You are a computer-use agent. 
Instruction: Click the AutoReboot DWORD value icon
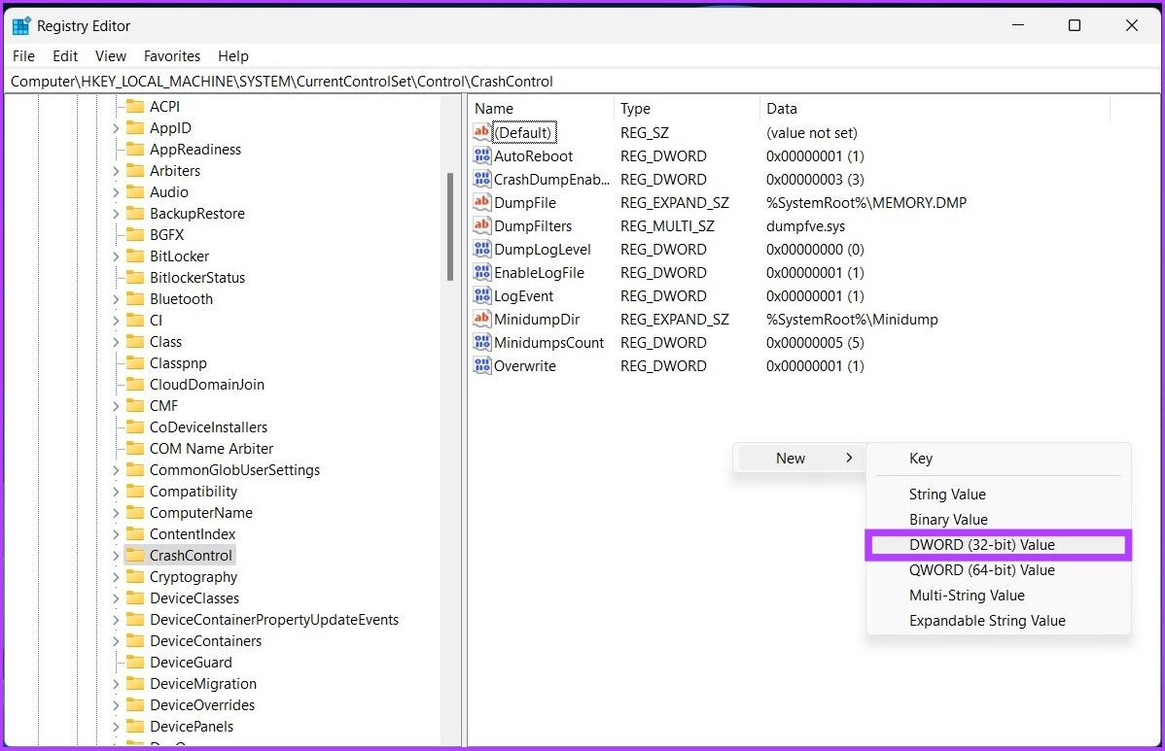pyautogui.click(x=482, y=156)
